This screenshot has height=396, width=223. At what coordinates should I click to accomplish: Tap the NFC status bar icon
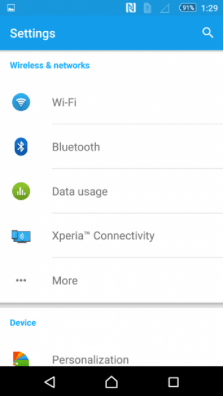point(131,8)
